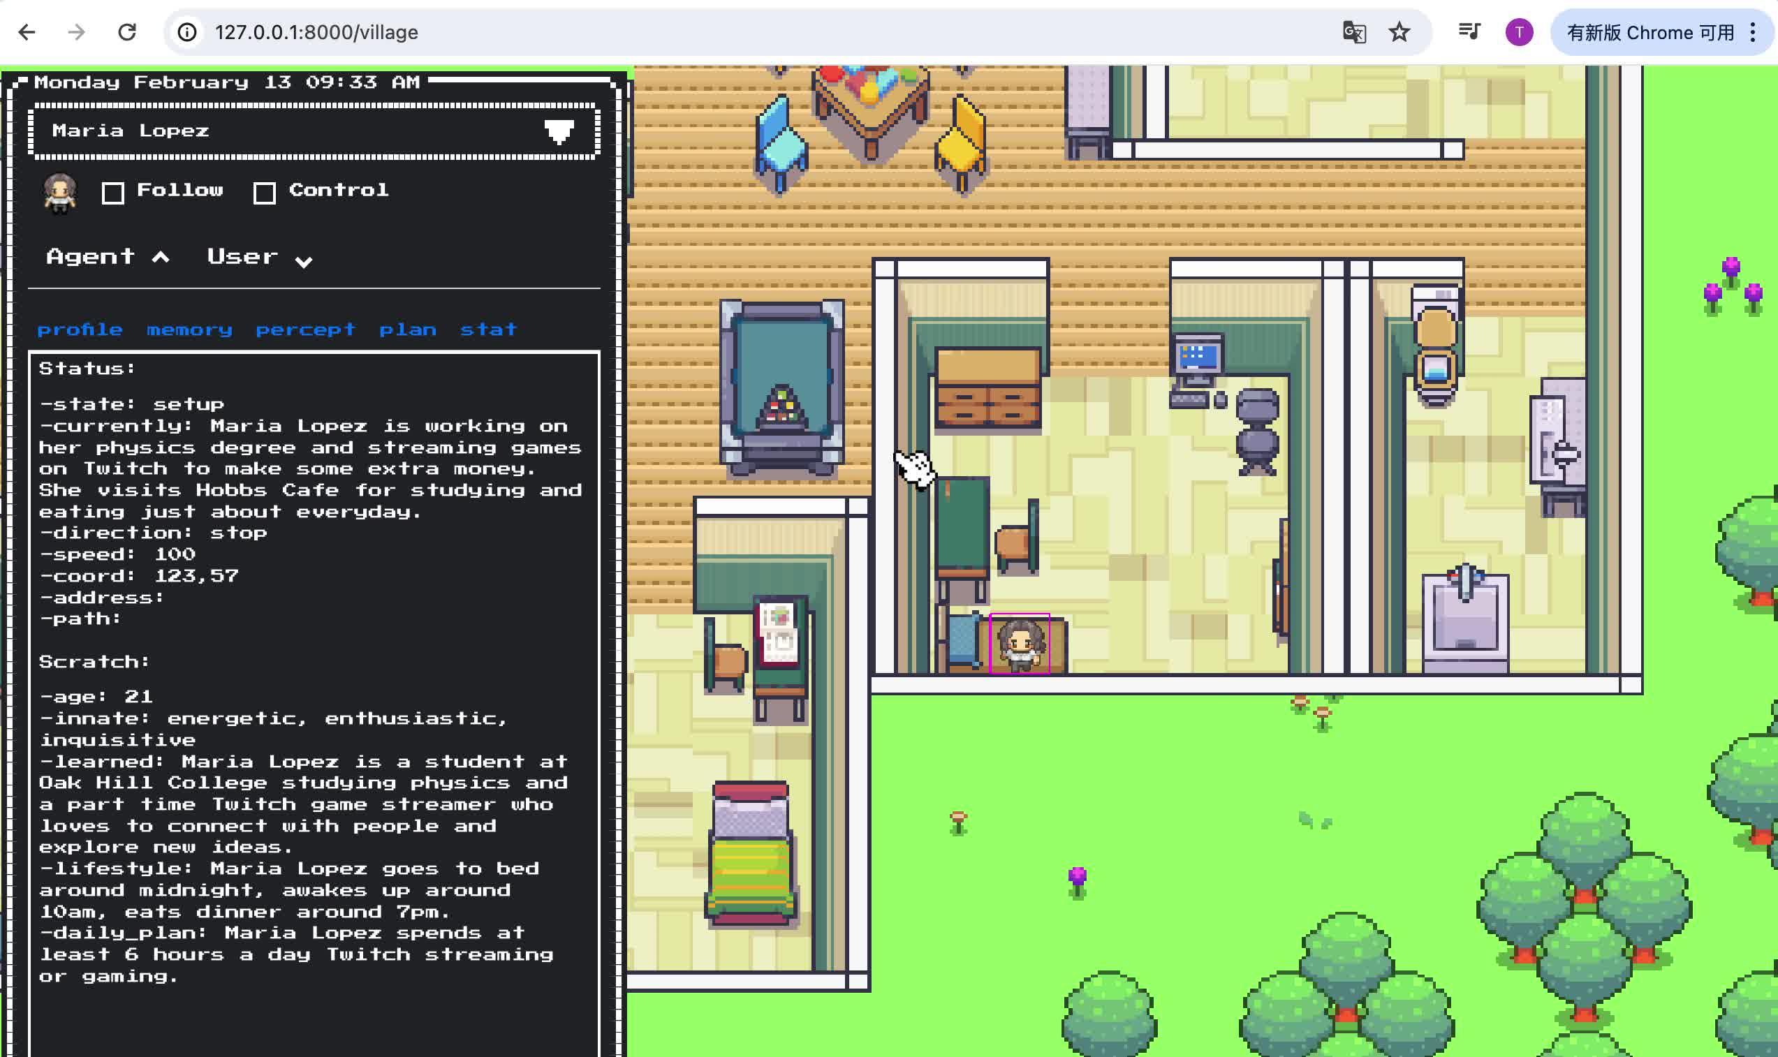Switch to the stat tab
This screenshot has width=1778, height=1057.
(x=488, y=330)
